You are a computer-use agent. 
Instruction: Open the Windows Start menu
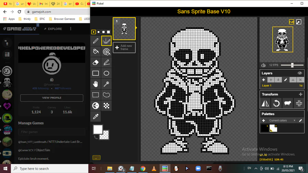tap(5, 169)
